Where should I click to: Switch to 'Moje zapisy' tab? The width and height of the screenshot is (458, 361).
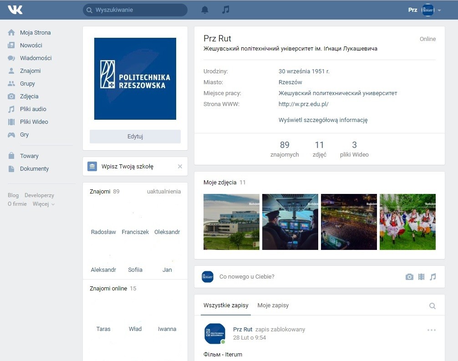273,305
